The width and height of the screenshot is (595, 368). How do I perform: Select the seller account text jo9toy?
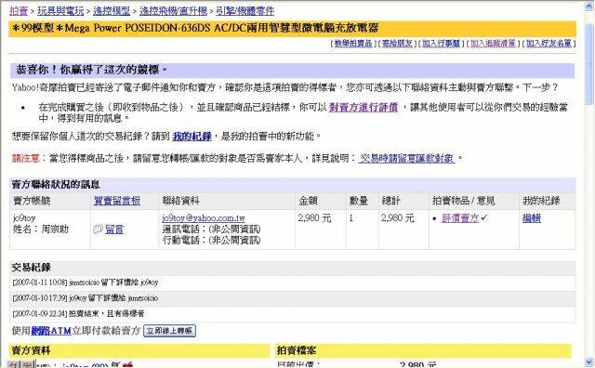24,218
